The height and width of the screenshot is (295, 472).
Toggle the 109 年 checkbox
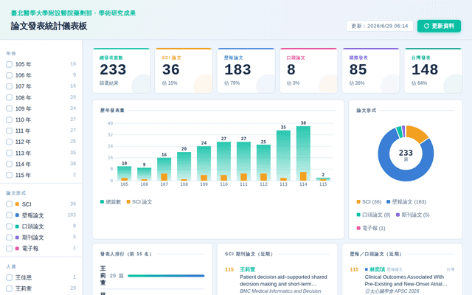(x=10, y=108)
